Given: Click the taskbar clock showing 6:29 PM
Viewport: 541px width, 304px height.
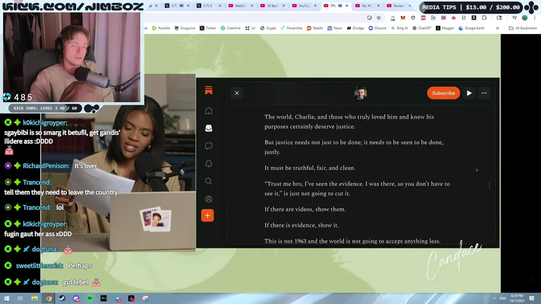Looking at the screenshot, I should (517, 298).
